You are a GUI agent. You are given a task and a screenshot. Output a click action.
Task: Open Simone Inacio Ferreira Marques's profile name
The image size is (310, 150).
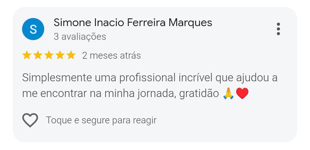[x=133, y=23]
